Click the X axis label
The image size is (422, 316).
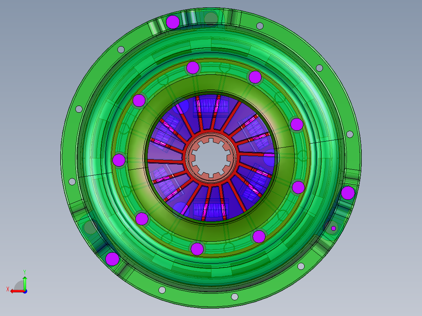pyautogui.click(x=8, y=289)
